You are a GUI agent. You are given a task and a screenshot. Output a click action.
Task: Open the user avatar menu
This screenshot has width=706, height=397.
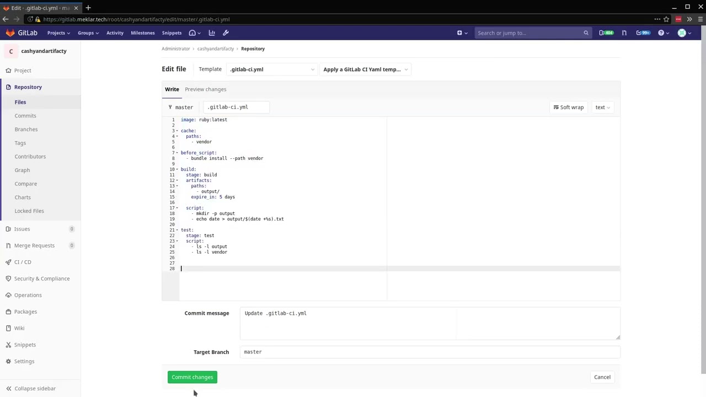pos(684,33)
